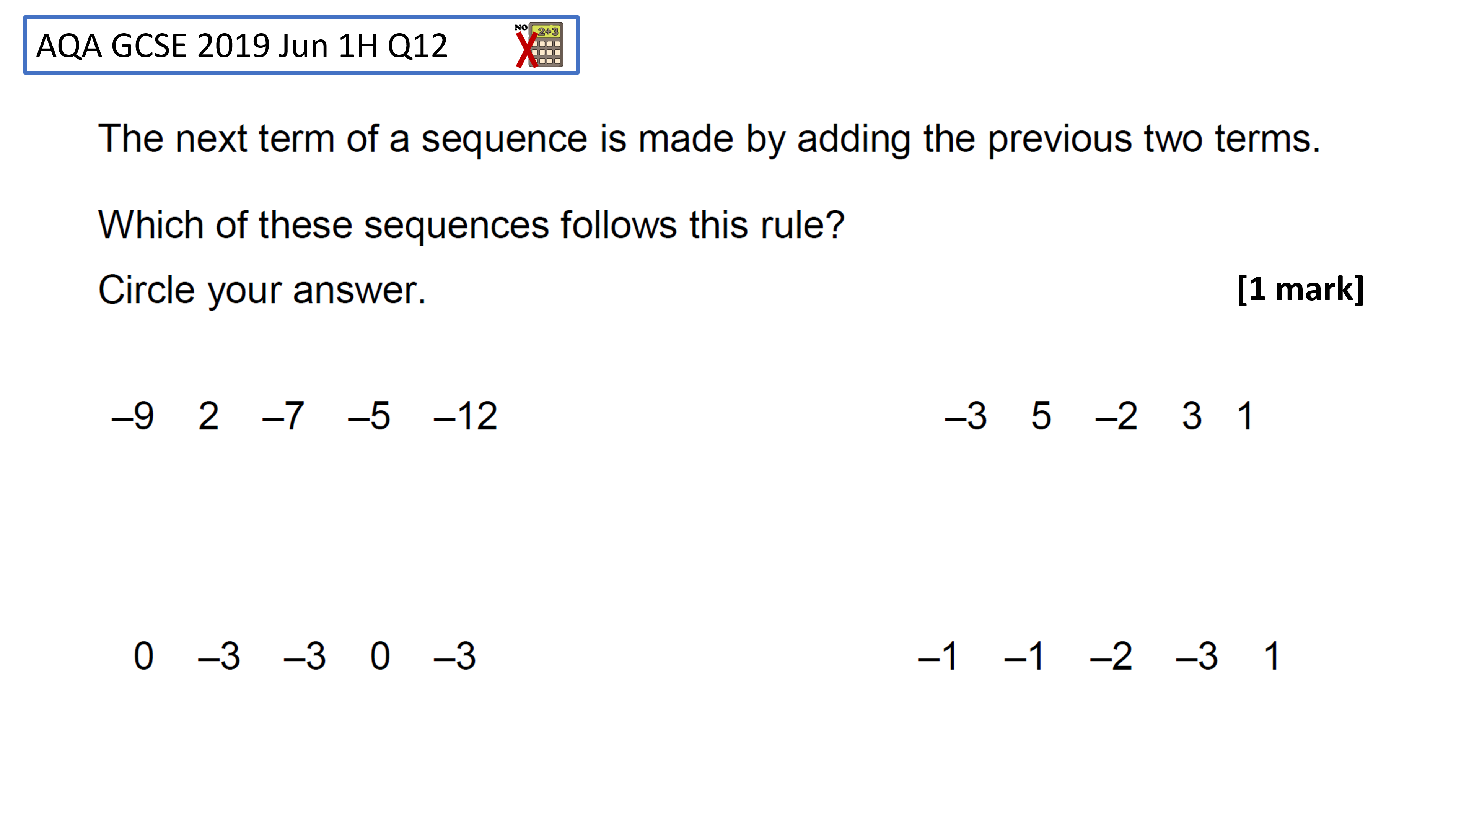Image resolution: width=1469 pixels, height=826 pixels.
Task: Click the first 0 in bottom-left sequence
Action: pos(144,656)
